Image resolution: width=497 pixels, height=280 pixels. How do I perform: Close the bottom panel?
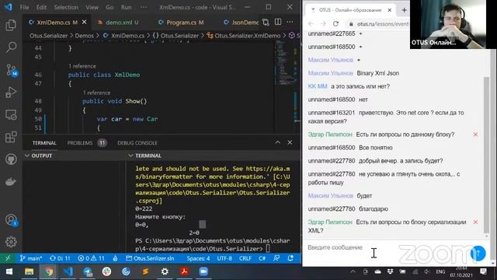tap(290, 142)
